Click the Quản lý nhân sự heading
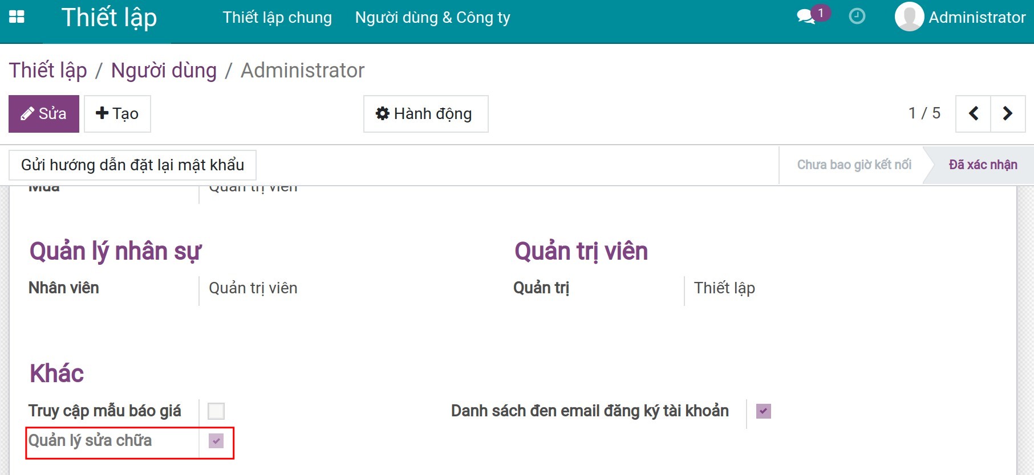 tap(115, 251)
